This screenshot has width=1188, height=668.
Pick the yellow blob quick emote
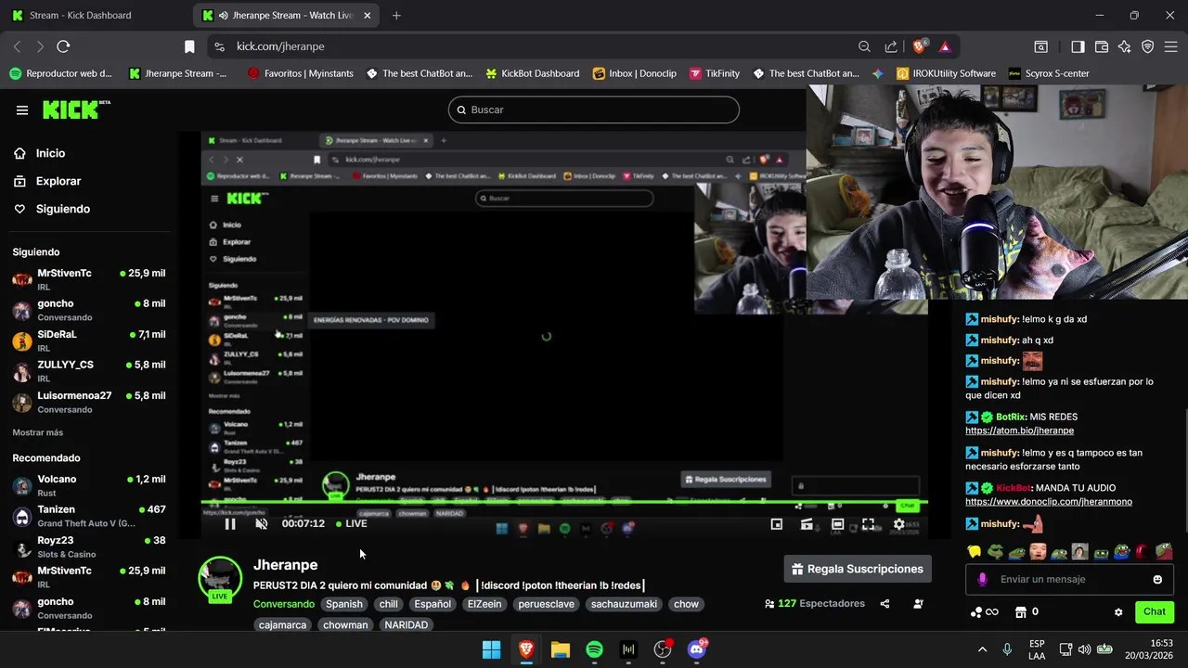(x=975, y=552)
